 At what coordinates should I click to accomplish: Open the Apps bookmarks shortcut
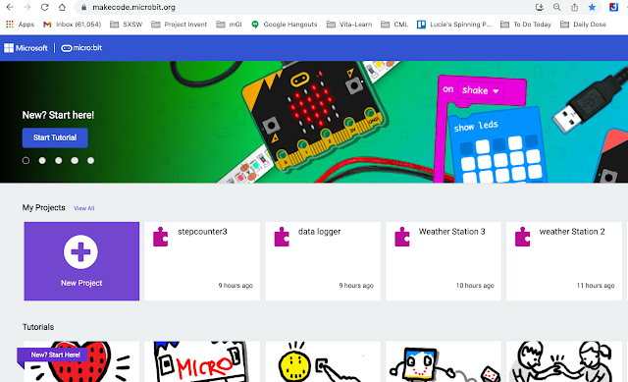pos(20,25)
